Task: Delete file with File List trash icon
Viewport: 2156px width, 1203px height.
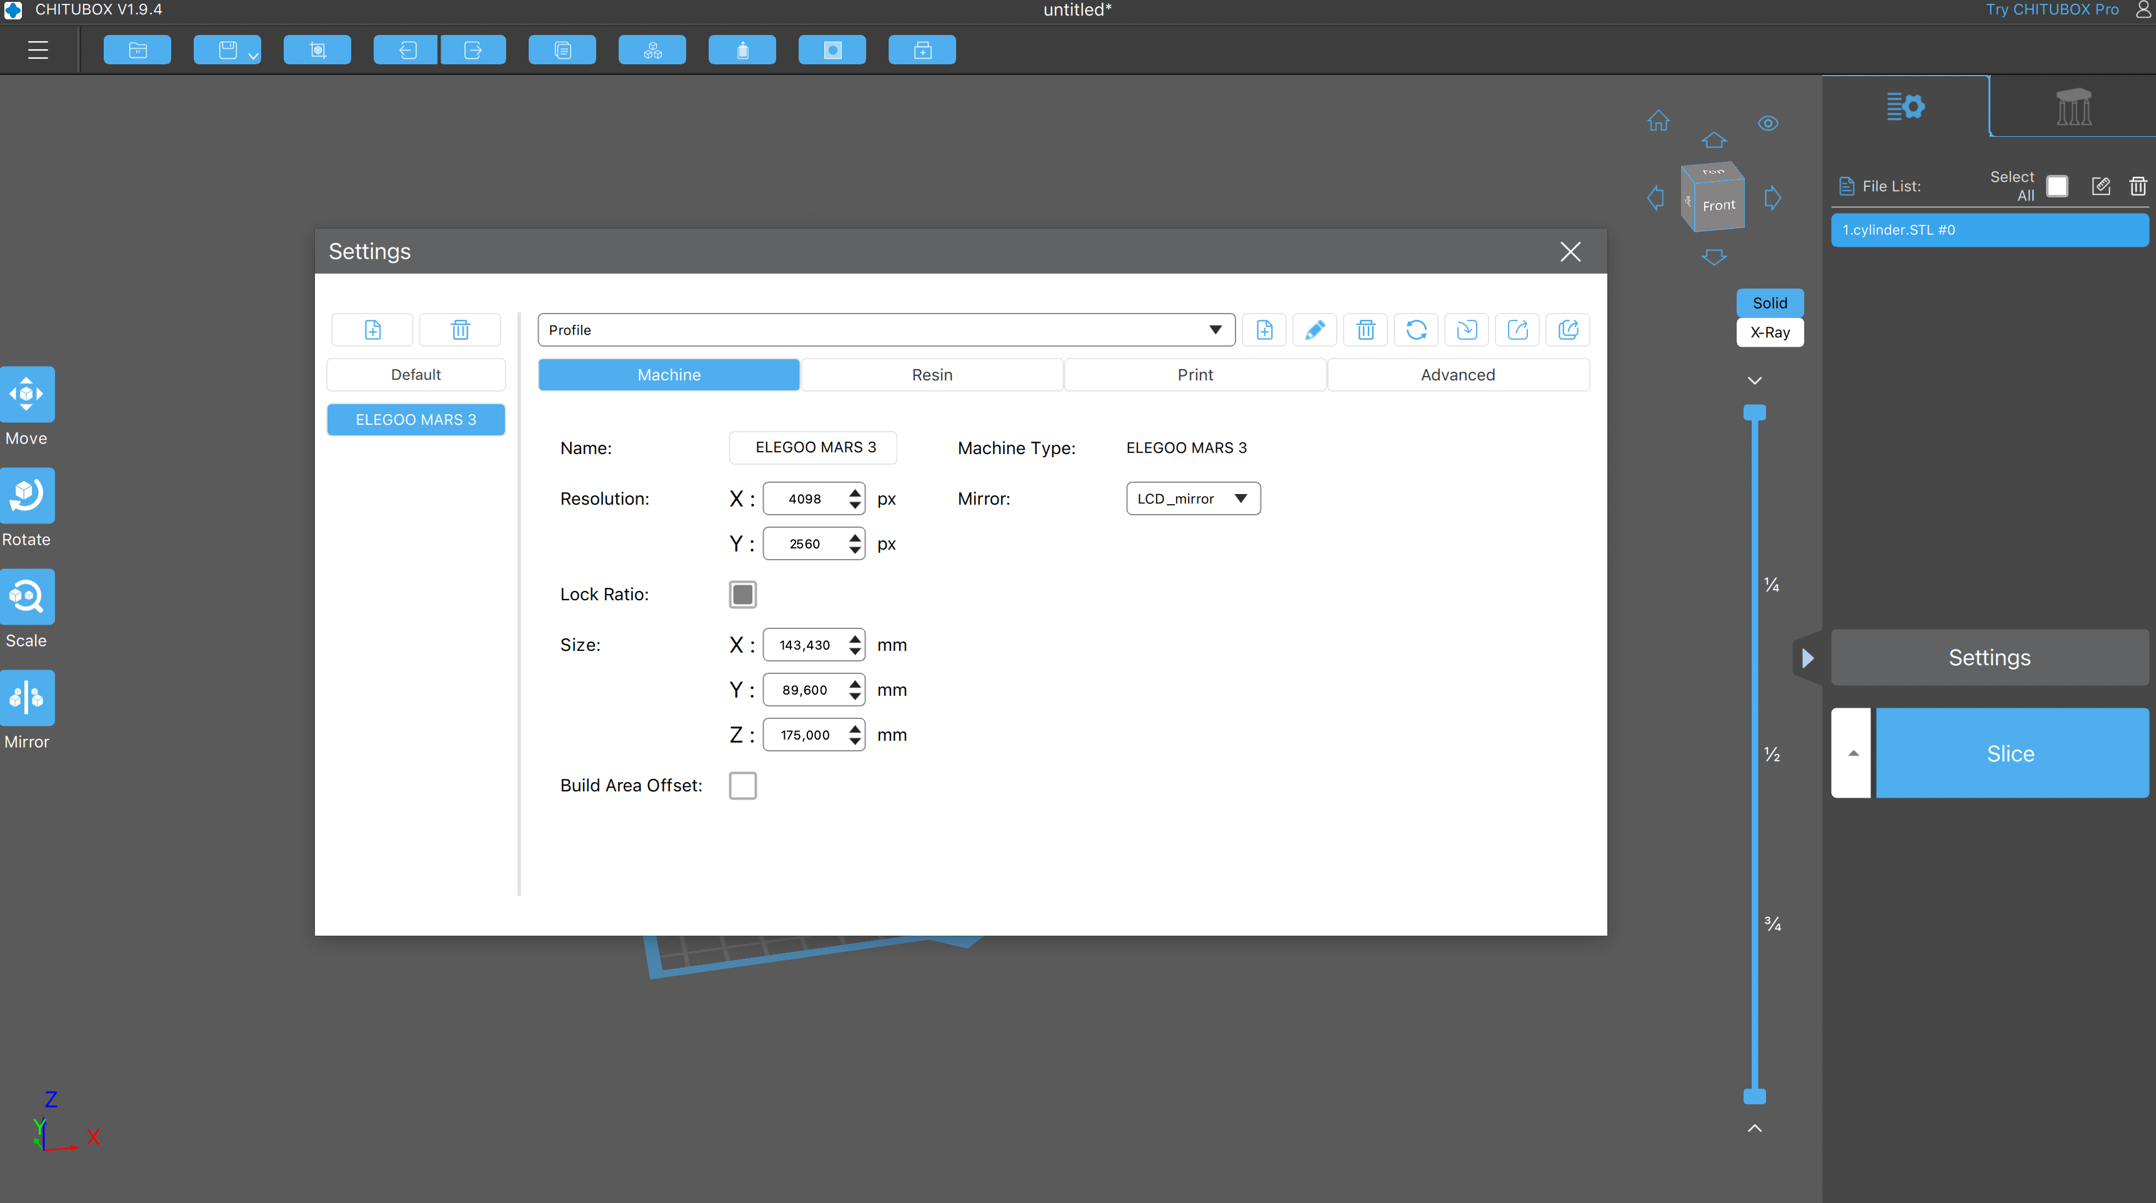Action: [x=2138, y=186]
